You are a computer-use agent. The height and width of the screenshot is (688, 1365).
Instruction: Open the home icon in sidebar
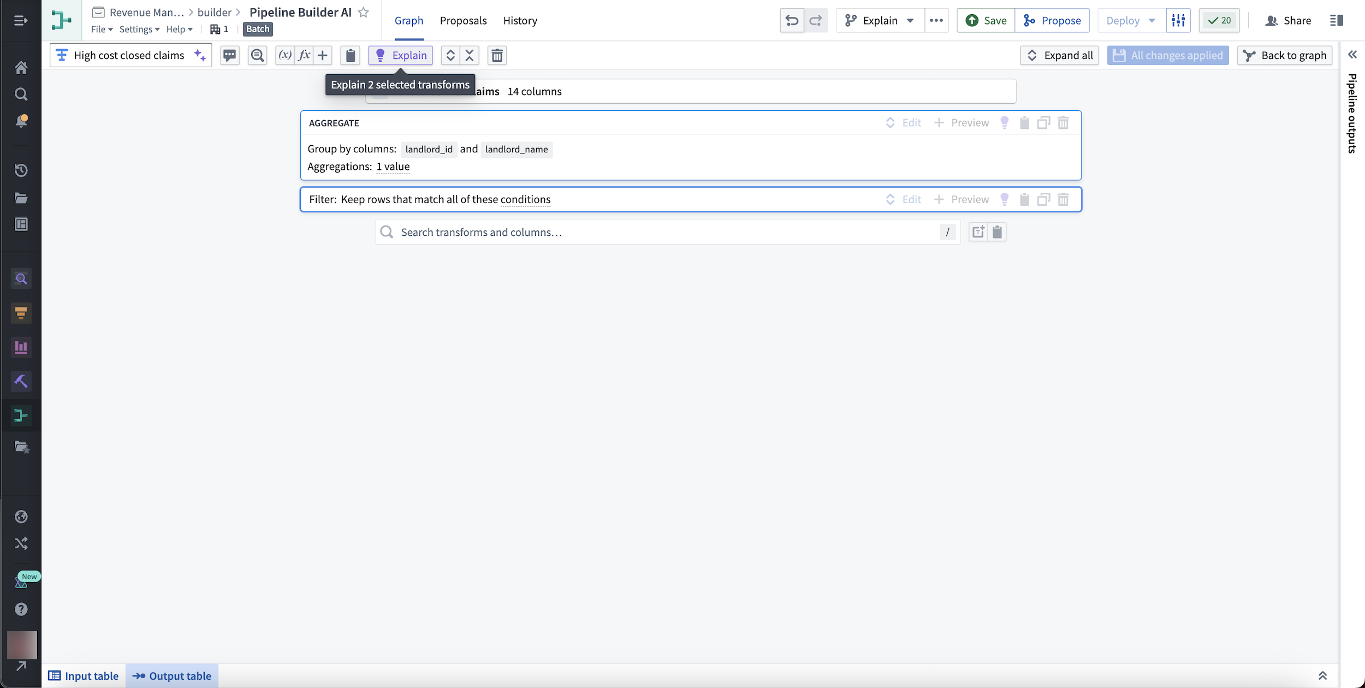click(x=21, y=68)
